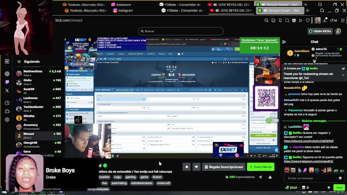This screenshot has width=347, height=195.
Task: Report the stream with warning triangle icon
Action: [270, 177]
